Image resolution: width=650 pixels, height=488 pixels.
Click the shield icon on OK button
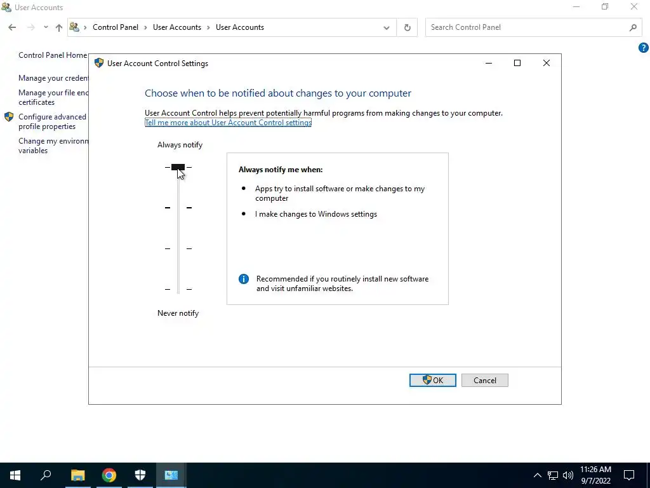427,380
